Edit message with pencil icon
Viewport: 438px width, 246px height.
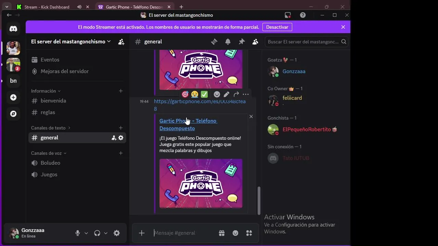coord(227,94)
